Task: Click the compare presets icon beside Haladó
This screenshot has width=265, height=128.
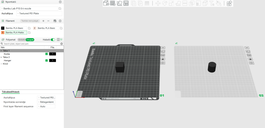Action: 58,39
